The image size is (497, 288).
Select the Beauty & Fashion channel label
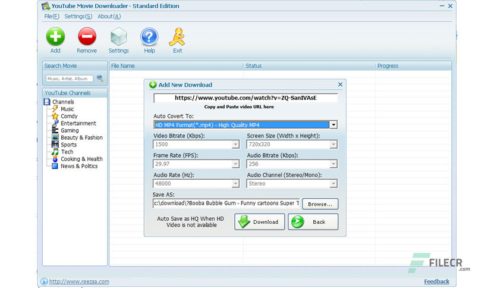[82, 137]
